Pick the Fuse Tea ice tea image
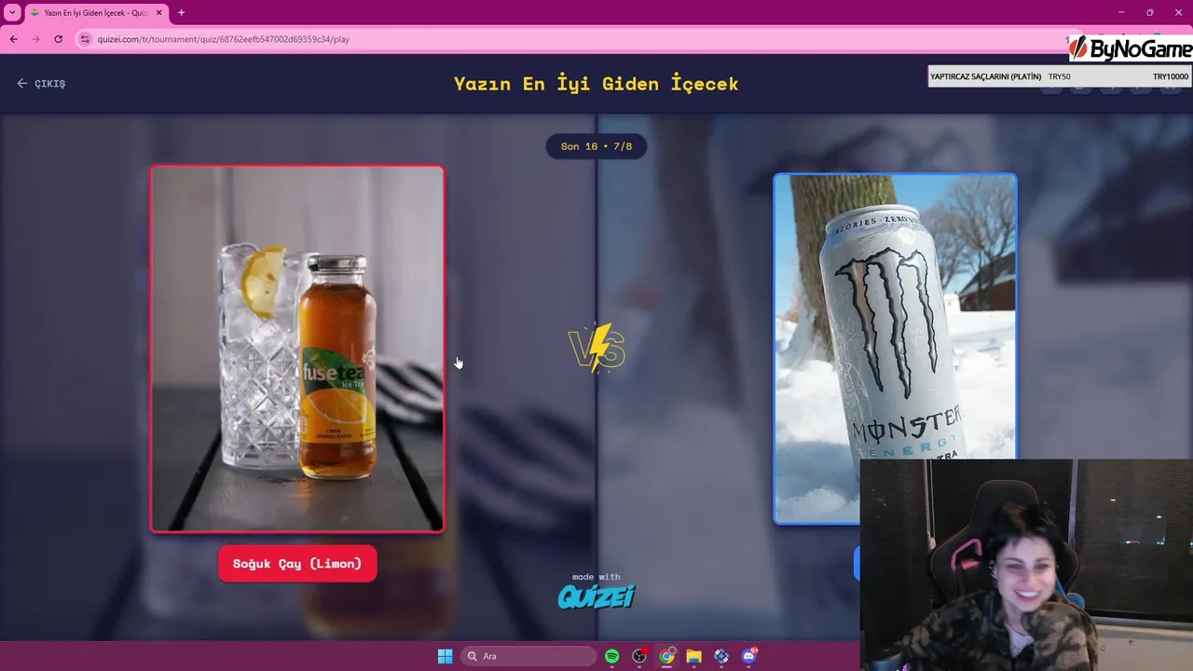The height and width of the screenshot is (671, 1193). click(x=297, y=349)
